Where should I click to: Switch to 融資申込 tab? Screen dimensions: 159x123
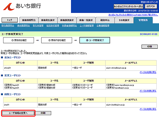click(x=105, y=20)
